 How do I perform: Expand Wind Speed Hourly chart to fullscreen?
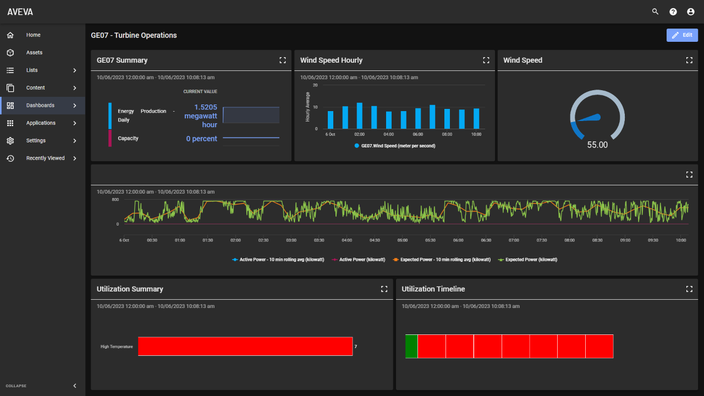click(x=486, y=61)
